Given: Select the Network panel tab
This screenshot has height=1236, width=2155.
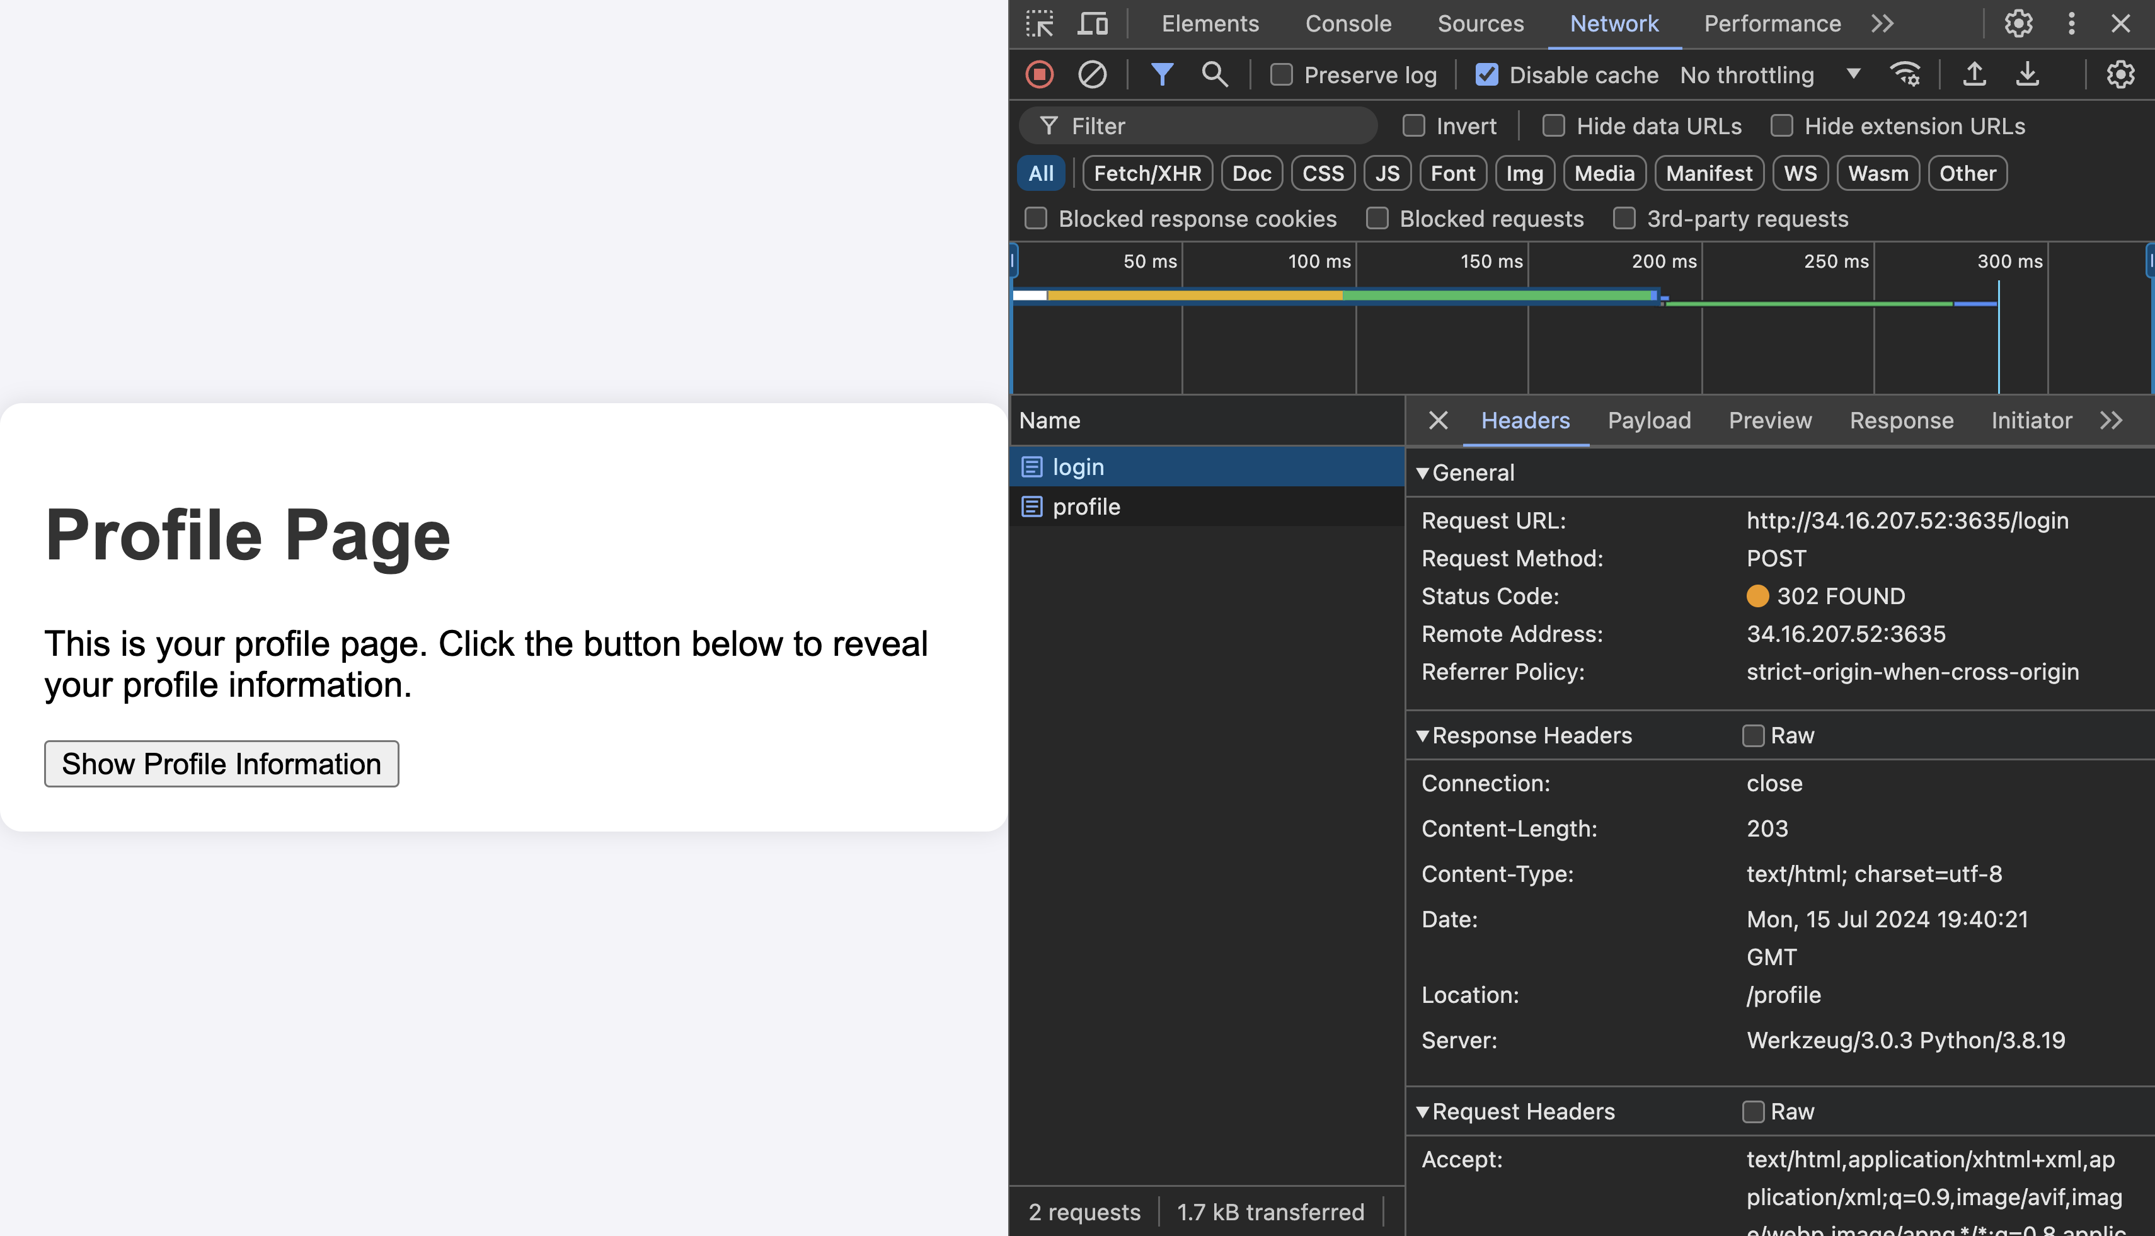Looking at the screenshot, I should click(1614, 24).
